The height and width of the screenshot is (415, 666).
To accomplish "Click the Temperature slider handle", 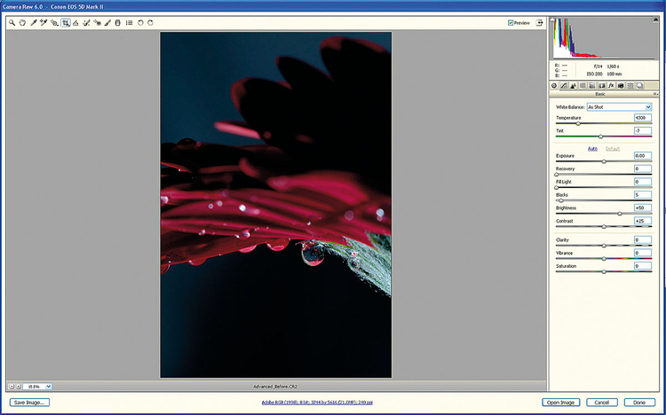I will [578, 123].
